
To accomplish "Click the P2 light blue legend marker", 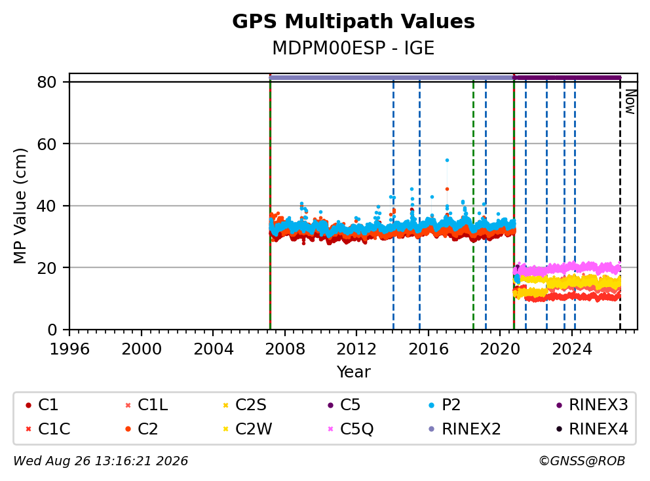I will tap(432, 406).
